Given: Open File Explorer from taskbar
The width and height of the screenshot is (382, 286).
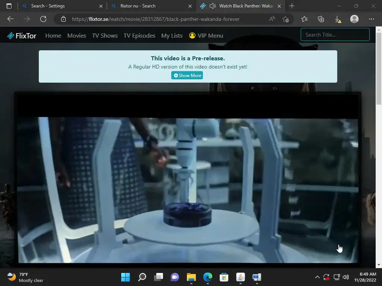Looking at the screenshot, I should point(191,277).
